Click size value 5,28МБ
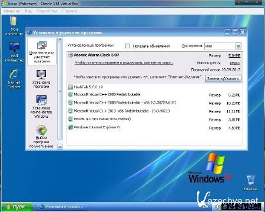This screenshot has height=212, width=265. pos(234,95)
